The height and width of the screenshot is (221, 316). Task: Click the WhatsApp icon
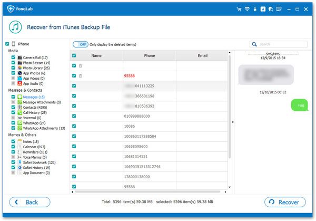coord(20,123)
